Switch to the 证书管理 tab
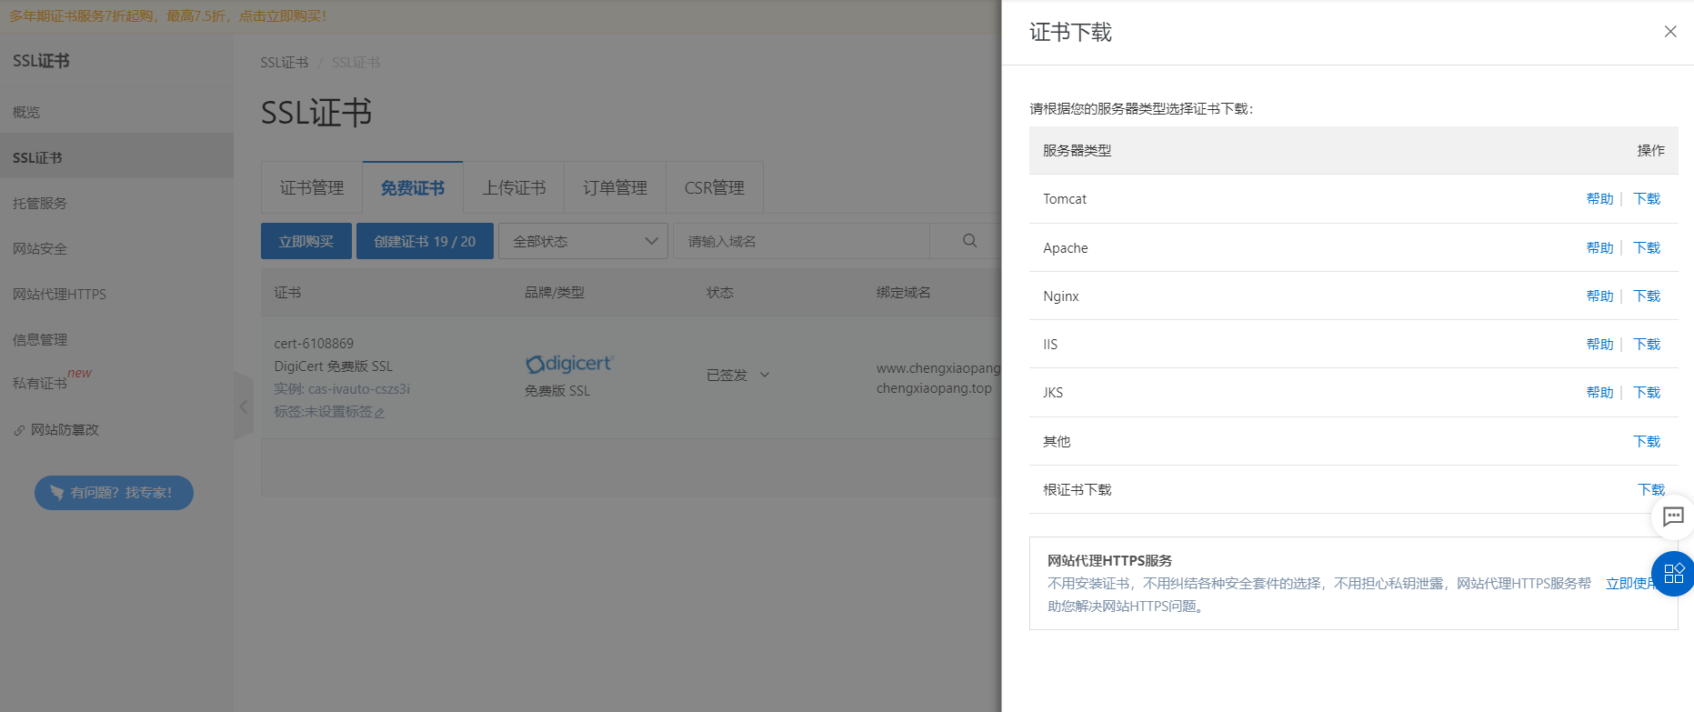The height and width of the screenshot is (712, 1694). click(312, 187)
